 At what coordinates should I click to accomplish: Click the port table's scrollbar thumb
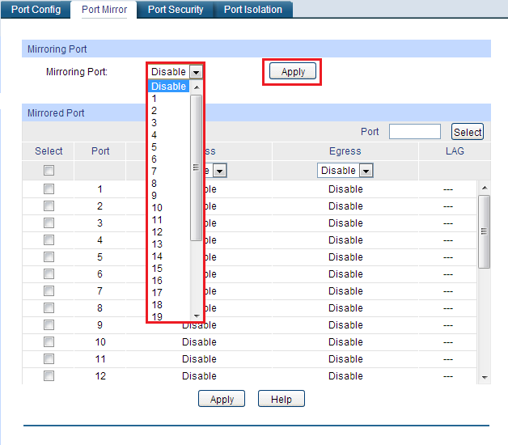tap(485, 231)
